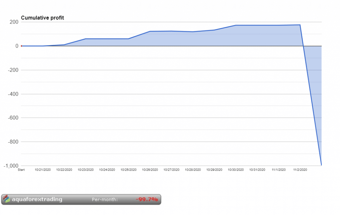Click the Cumulative profit chart title
Image resolution: width=340 pixels, height=215 pixels.
click(42, 18)
